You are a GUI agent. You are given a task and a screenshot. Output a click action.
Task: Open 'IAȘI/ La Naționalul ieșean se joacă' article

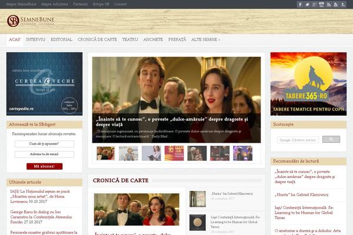[40, 196]
